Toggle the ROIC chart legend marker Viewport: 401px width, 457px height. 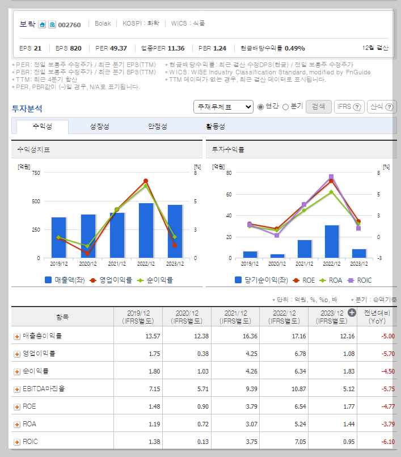[351, 280]
